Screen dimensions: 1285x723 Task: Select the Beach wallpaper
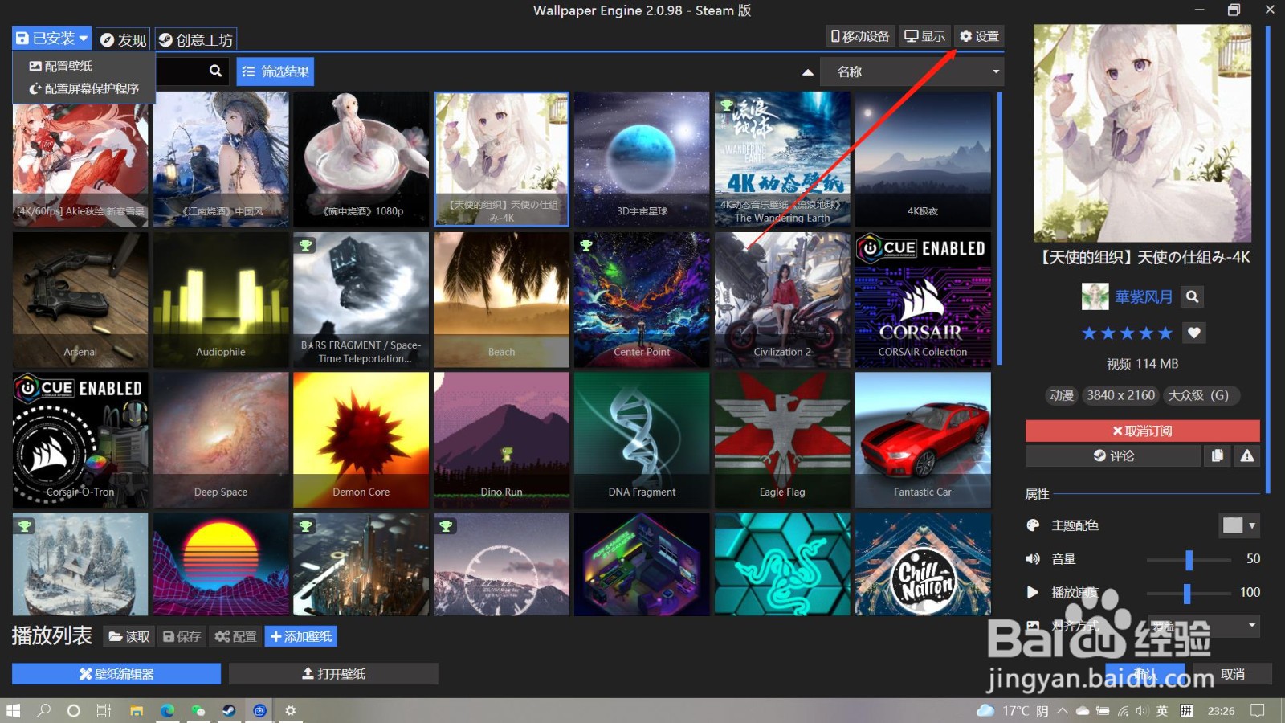[x=501, y=300]
